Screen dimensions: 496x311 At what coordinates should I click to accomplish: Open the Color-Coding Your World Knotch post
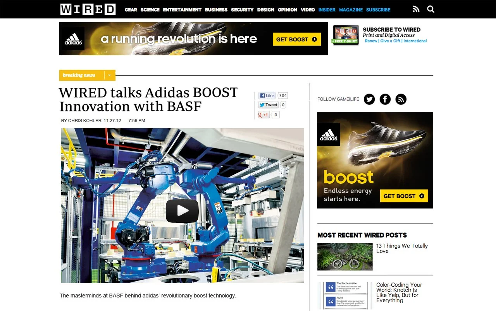pyautogui.click(x=399, y=292)
